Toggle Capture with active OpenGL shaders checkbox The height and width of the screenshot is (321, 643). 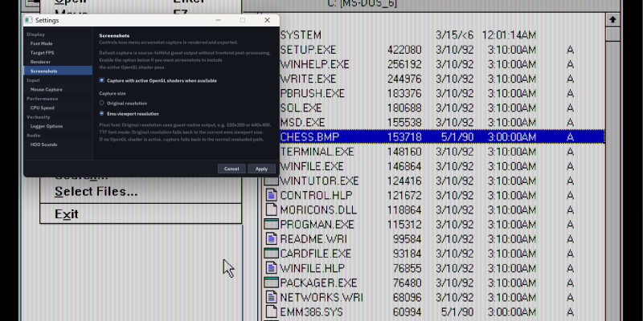point(101,80)
